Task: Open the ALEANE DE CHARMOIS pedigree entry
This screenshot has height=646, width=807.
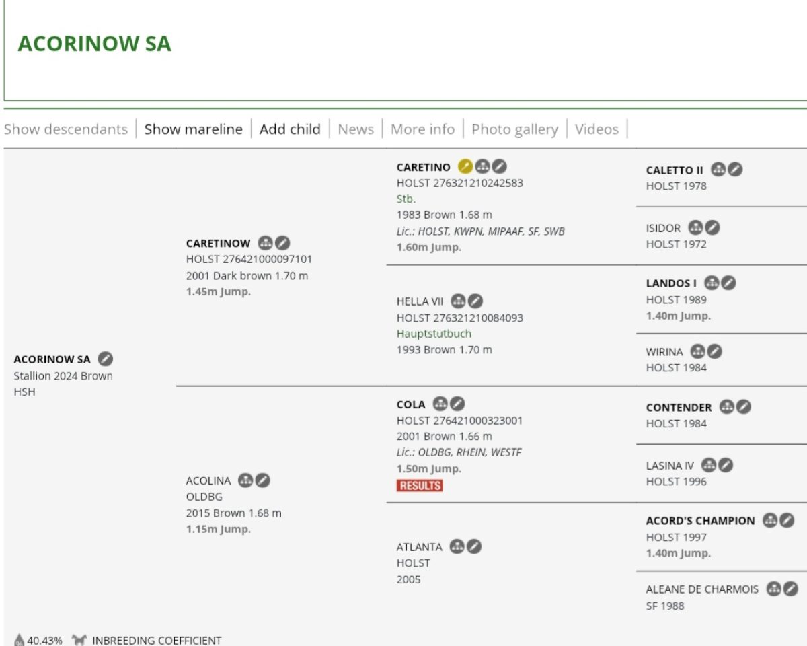Action: (702, 589)
